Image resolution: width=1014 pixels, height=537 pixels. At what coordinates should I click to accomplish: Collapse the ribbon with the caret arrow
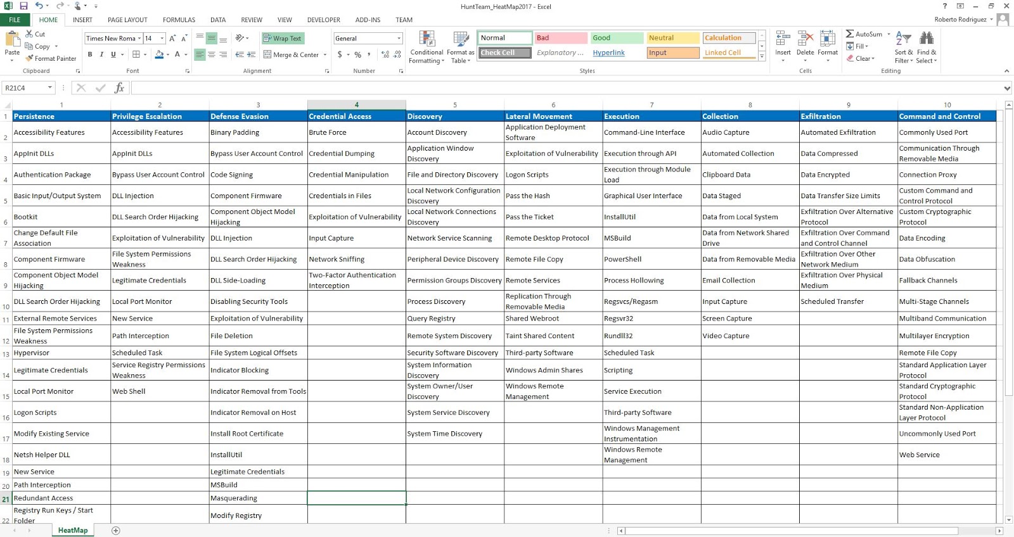(1006, 71)
